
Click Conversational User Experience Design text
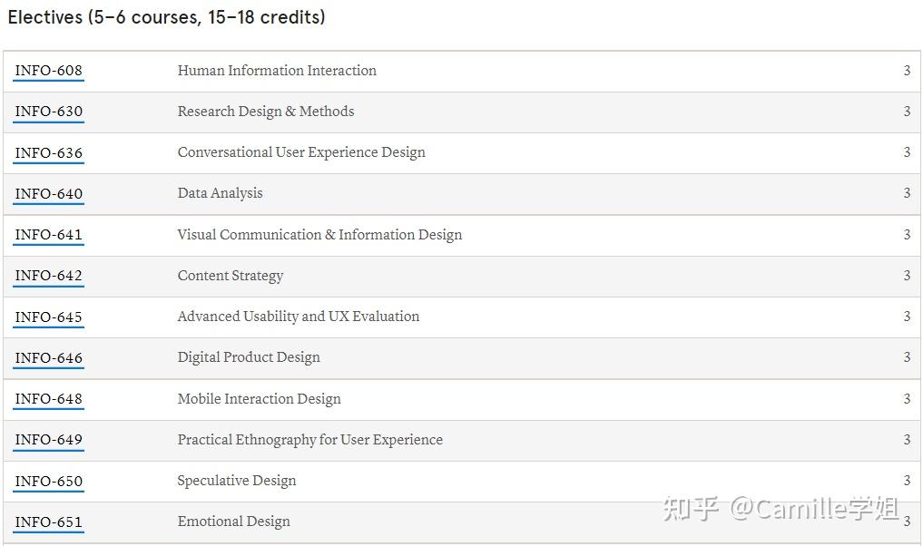(301, 152)
